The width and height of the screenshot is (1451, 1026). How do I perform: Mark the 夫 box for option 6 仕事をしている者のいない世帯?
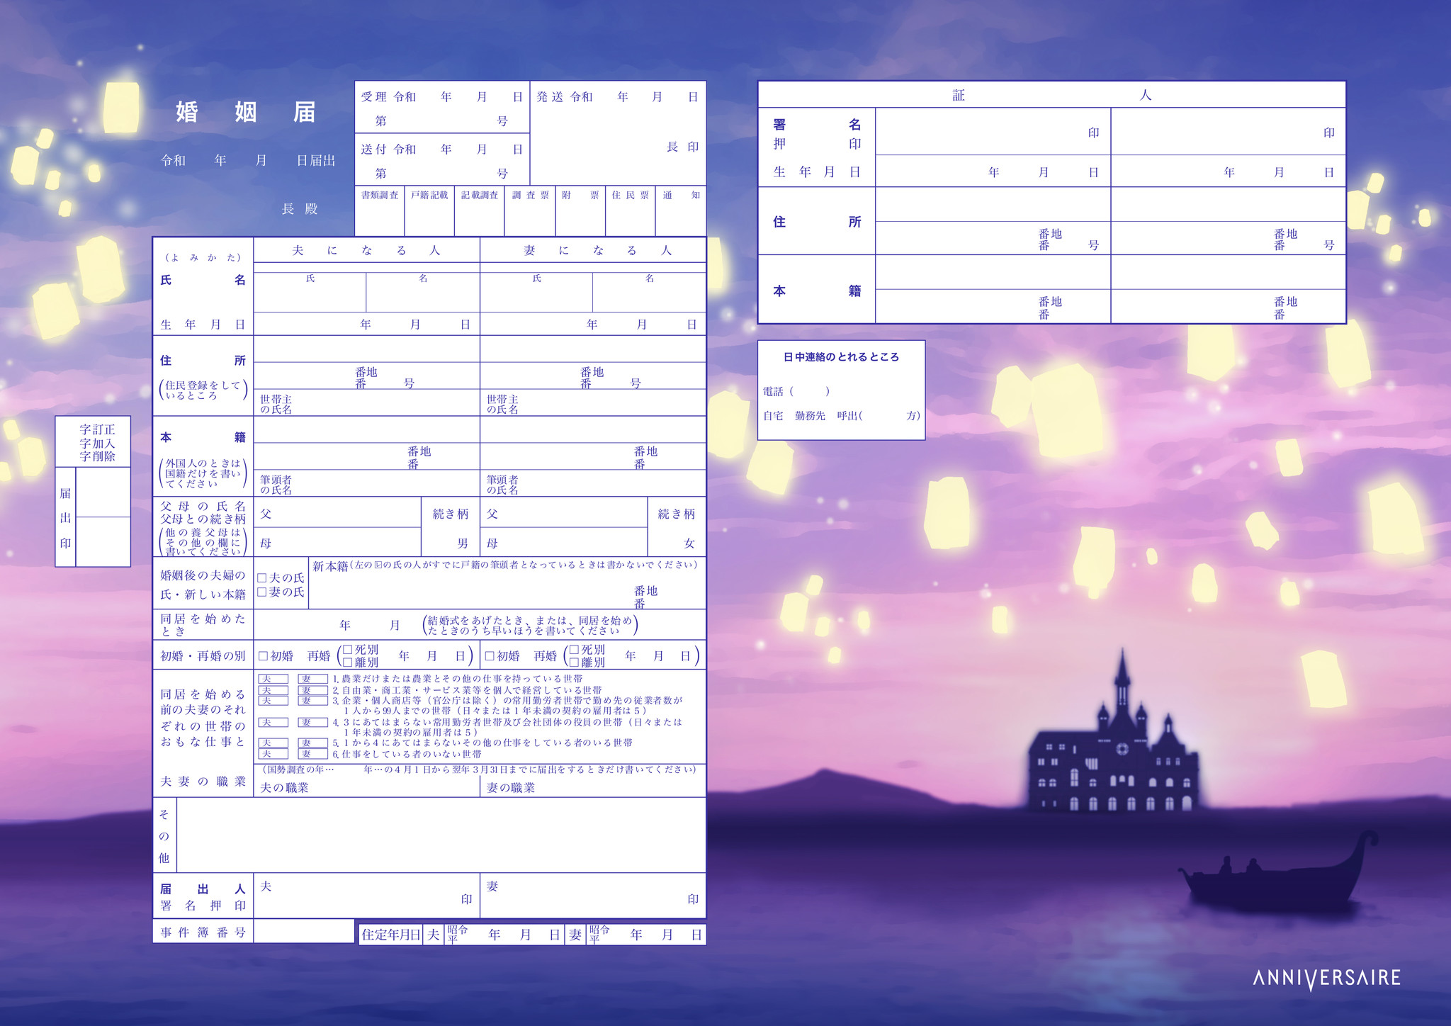273,754
